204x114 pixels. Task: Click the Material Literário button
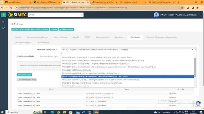point(24,75)
